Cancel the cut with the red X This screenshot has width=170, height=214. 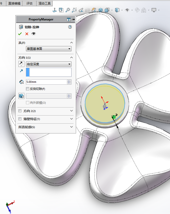coord(27,34)
